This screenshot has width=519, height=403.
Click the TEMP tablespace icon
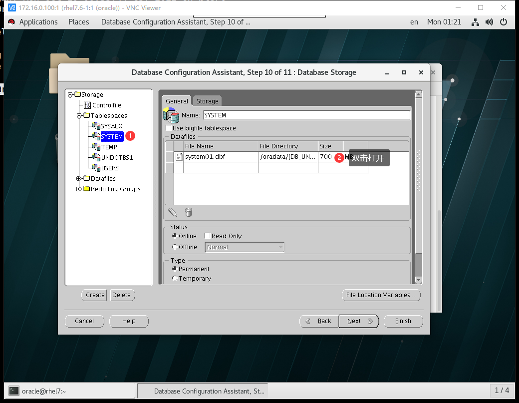[96, 147]
